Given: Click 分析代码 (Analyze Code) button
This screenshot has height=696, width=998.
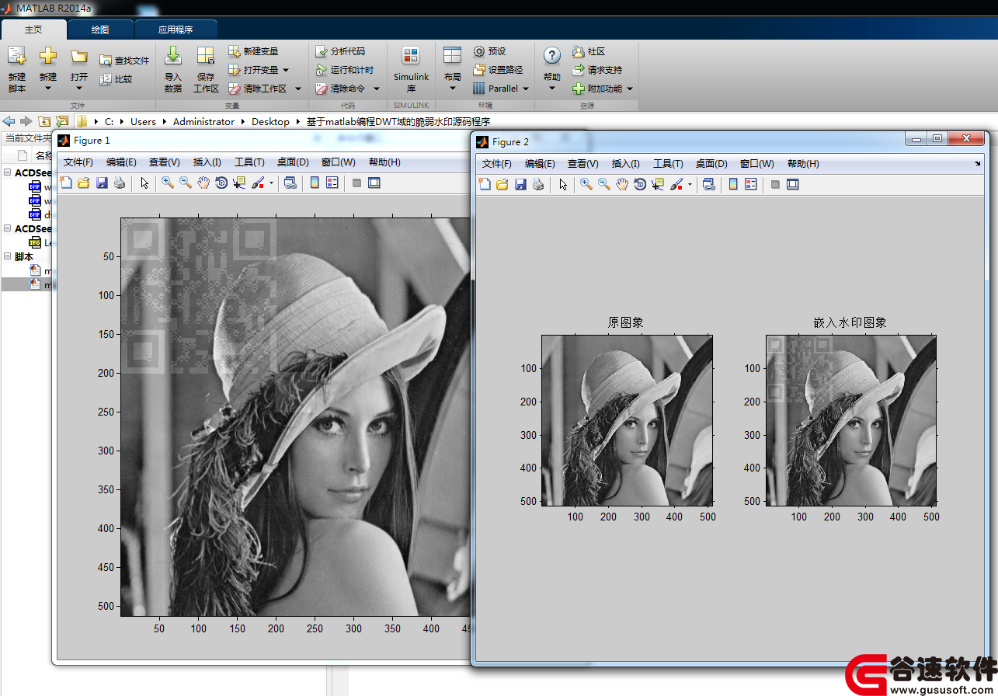Looking at the screenshot, I should tap(340, 51).
